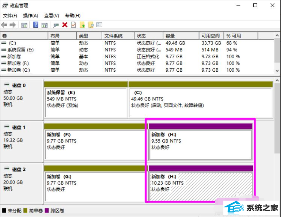Click the checkmark properties toolbar icon
The height and width of the screenshot is (217, 281).
click(73, 25)
